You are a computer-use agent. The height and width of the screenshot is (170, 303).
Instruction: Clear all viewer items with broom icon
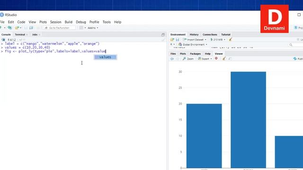(x=224, y=59)
